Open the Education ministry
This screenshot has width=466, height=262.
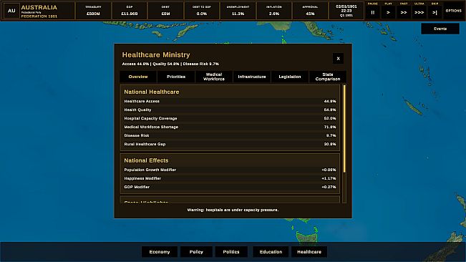coord(271,252)
